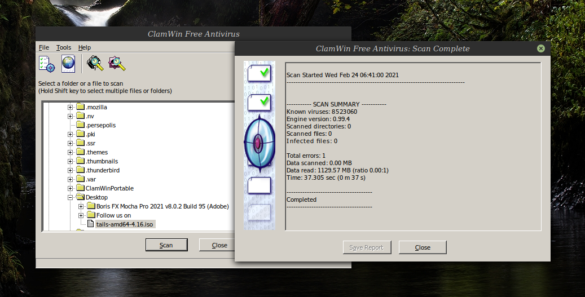Click the Infected files: 0 line

(312, 141)
